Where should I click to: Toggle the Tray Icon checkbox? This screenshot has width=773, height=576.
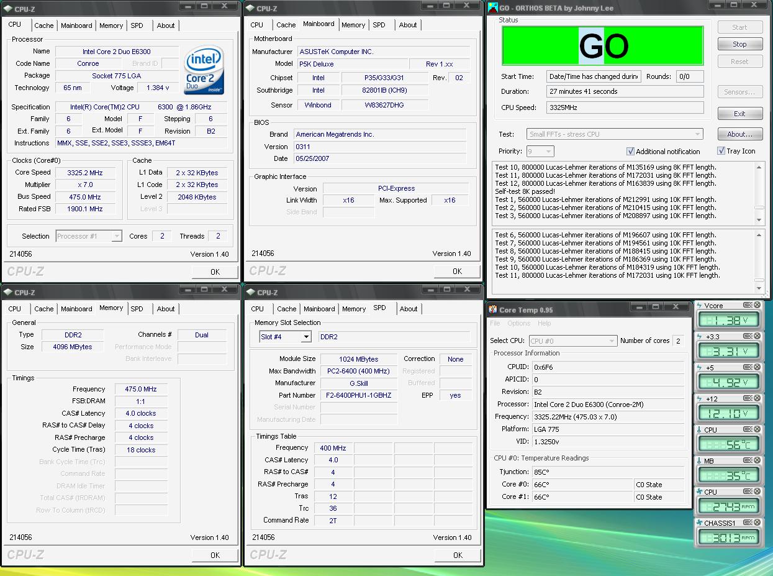point(721,150)
